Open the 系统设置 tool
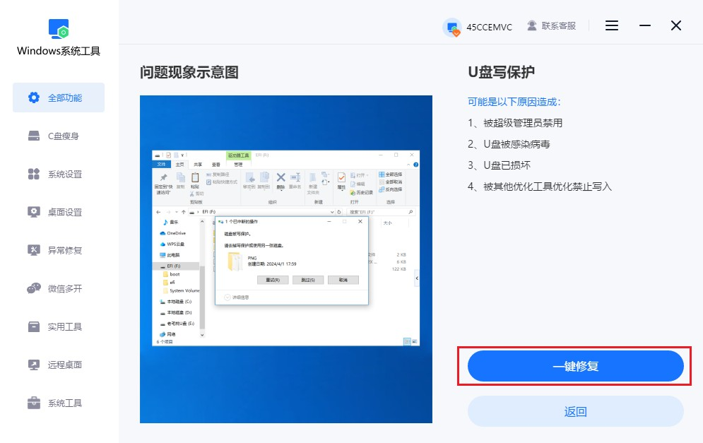 58,174
